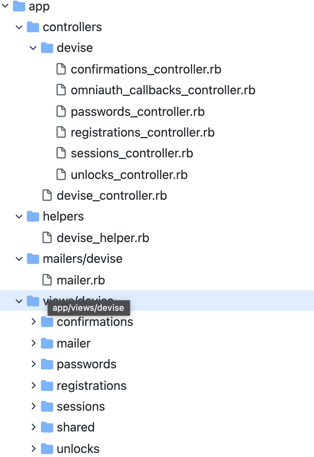The height and width of the screenshot is (457, 314).
Task: Click the controllers folder icon
Action: coord(33,27)
